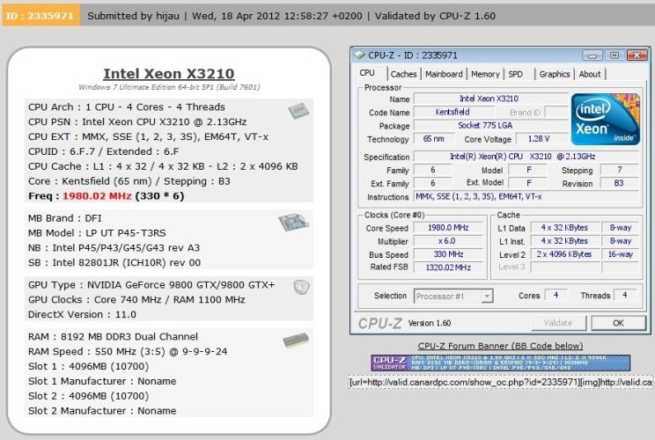The image size is (655, 440).
Task: Click the CPU-Z Version 1.60 label
Action: coord(430,323)
